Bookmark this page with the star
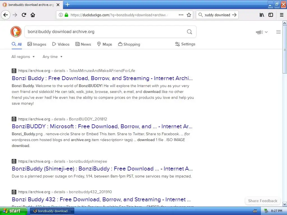The width and height of the screenshot is (287, 215). click(189, 15)
